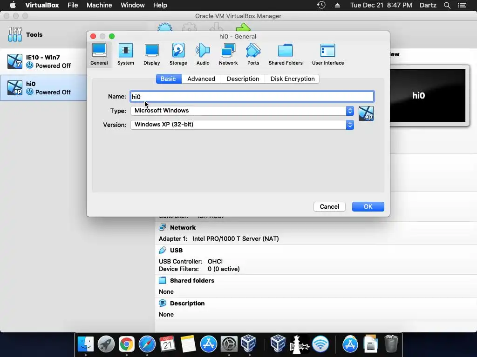Click the Cancel button
Viewport: 477px width, 357px height.
coord(329,206)
